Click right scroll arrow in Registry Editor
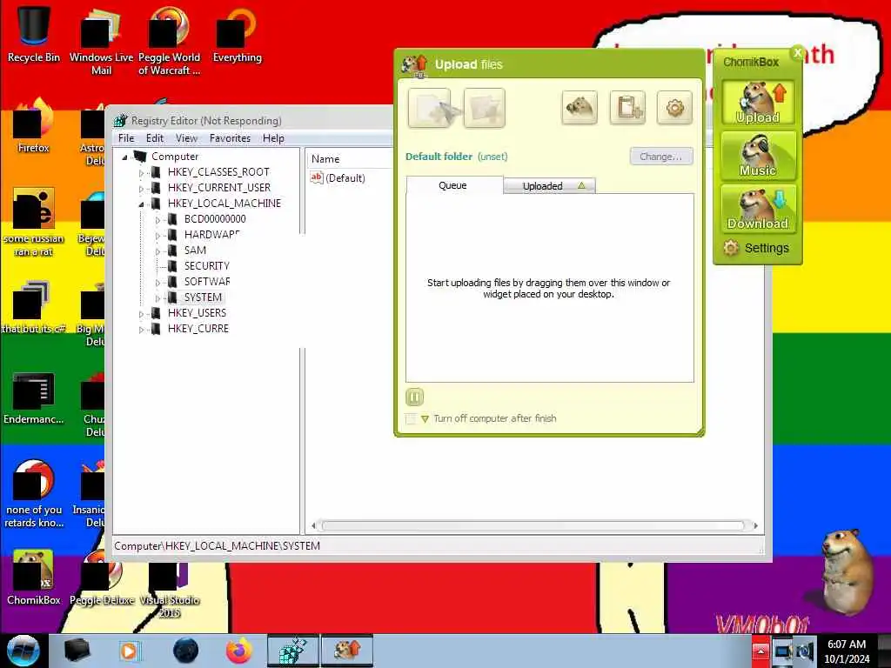Image resolution: width=891 pixels, height=668 pixels. (x=755, y=526)
